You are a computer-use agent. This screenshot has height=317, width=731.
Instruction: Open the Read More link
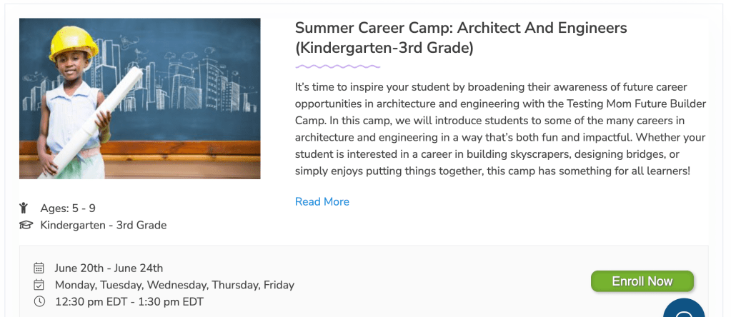pos(322,201)
